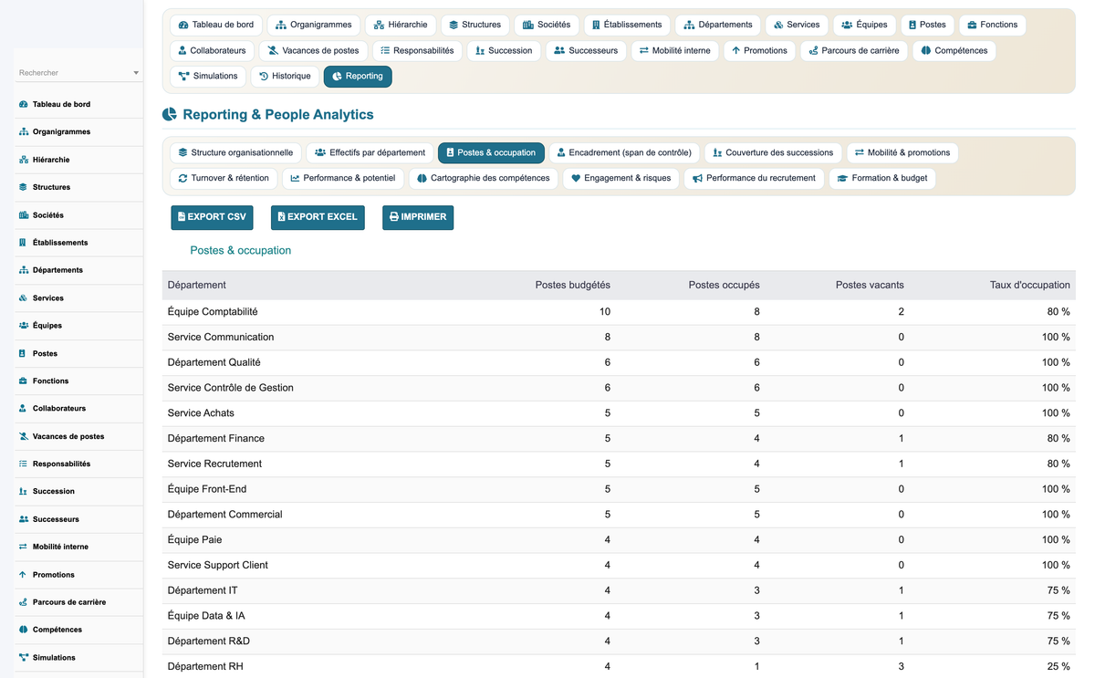
Task: Open Organigrammes top navigation tab
Action: pos(314,26)
